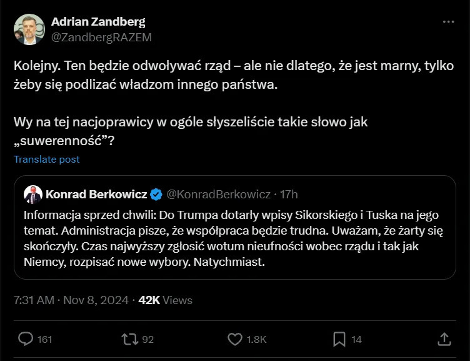Open the share post icon
The width and height of the screenshot is (470, 361).
[444, 339]
